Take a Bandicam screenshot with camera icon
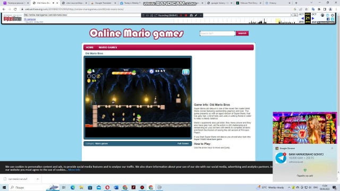Screen dimensions: 340x191 pyautogui.click(x=191, y=15)
